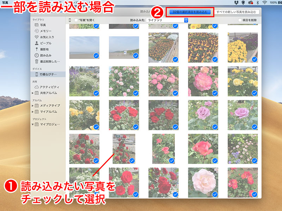
Task: Select the 竹橋なび子 iPhone device
Action: tap(48, 74)
